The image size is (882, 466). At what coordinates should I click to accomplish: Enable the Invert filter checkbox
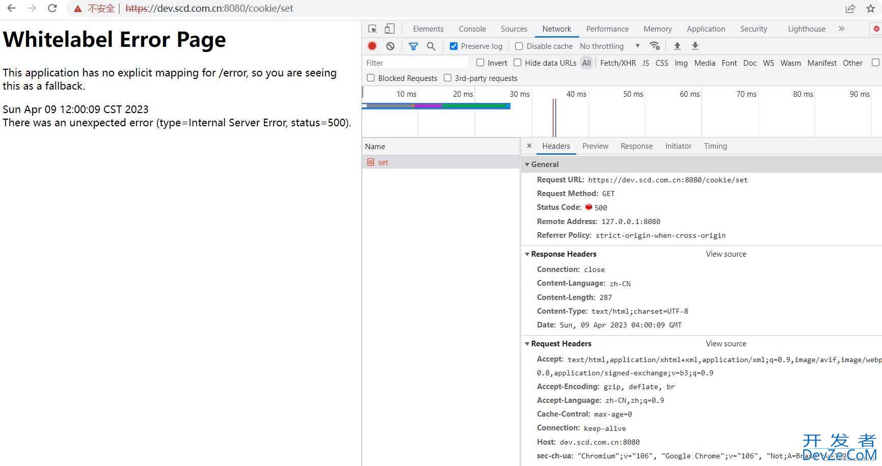point(480,62)
